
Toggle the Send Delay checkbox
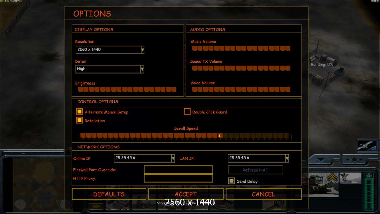pyautogui.click(x=231, y=181)
